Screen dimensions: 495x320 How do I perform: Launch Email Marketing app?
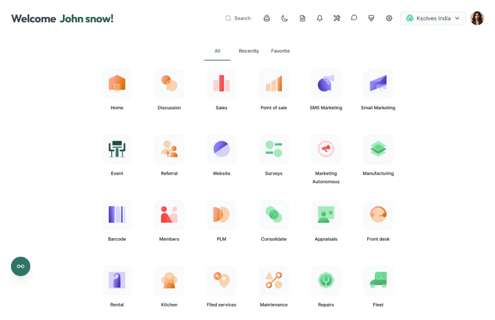point(378,83)
